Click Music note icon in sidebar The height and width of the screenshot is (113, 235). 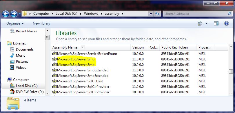pyautogui.click(x=12, y=55)
